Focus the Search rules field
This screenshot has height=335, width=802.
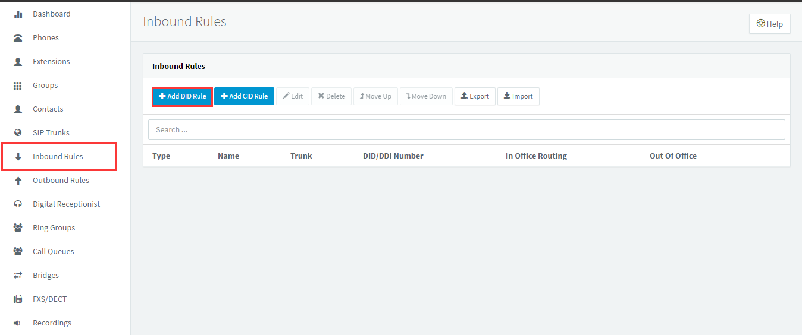(x=466, y=129)
